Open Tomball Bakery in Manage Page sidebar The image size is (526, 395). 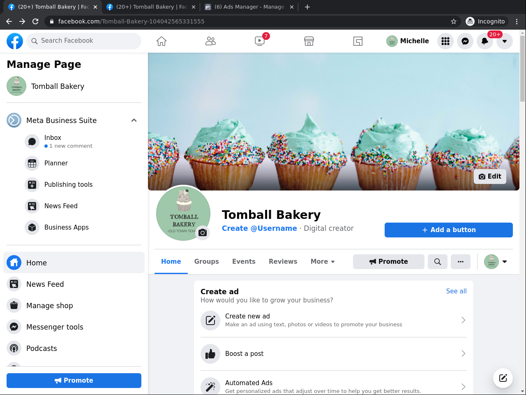(74, 86)
